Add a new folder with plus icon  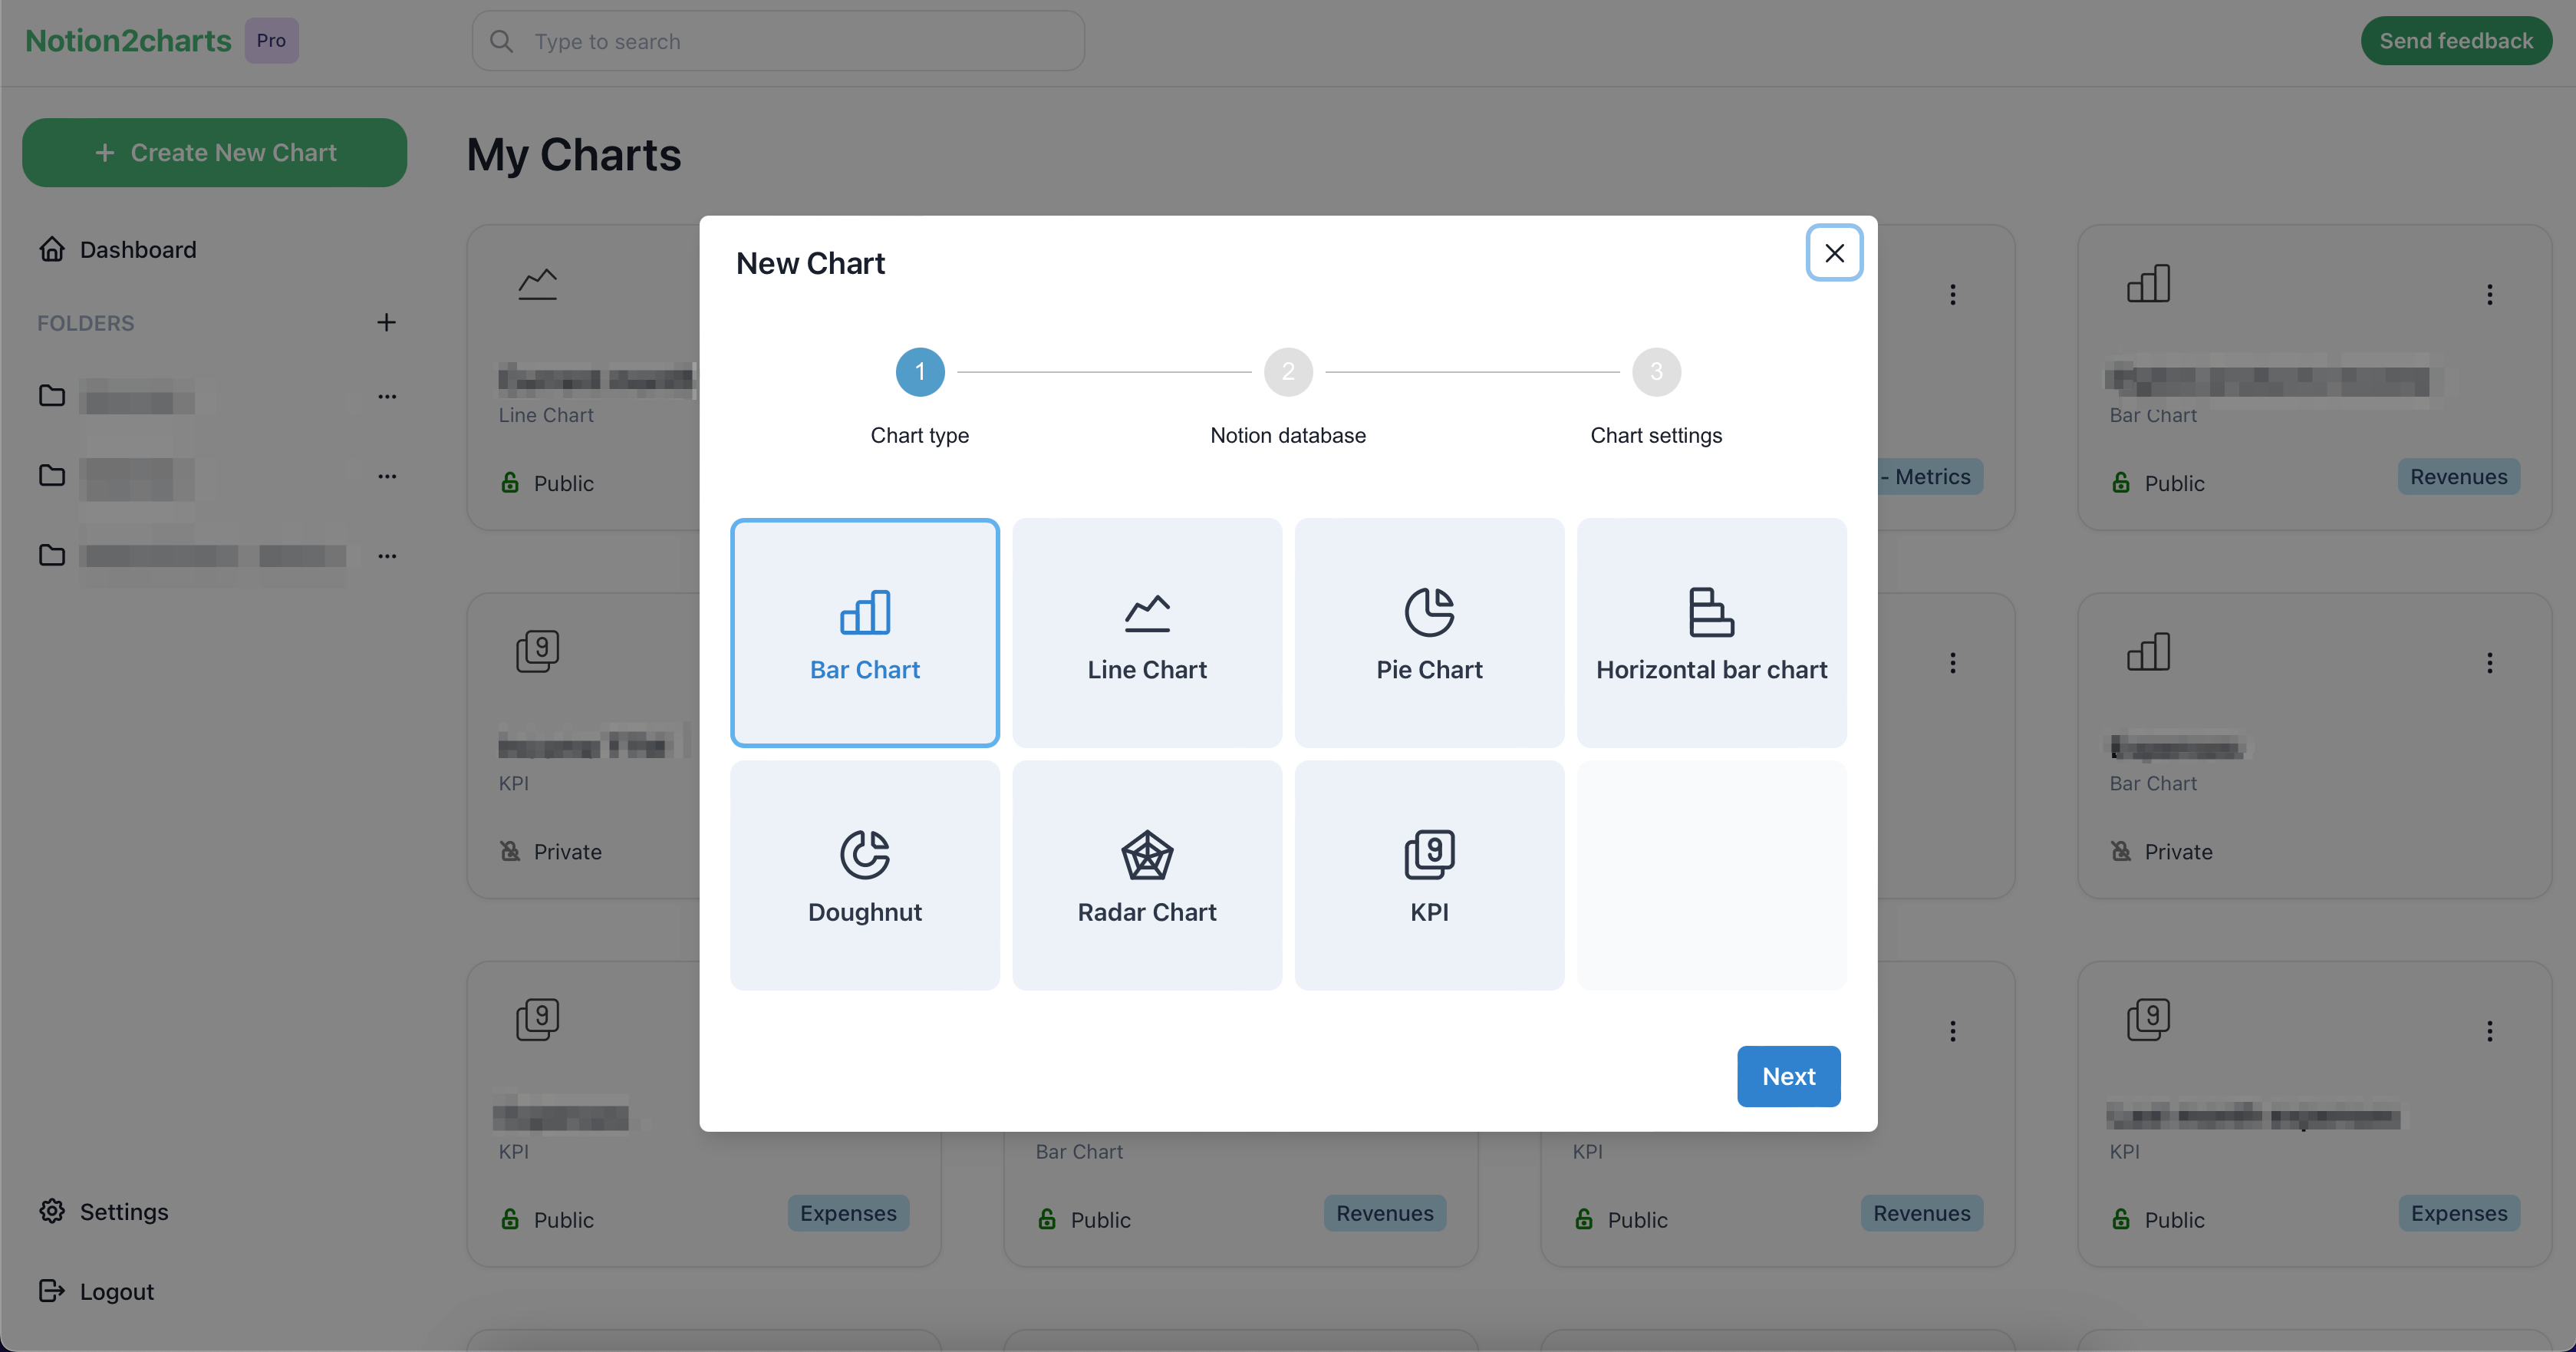click(386, 322)
